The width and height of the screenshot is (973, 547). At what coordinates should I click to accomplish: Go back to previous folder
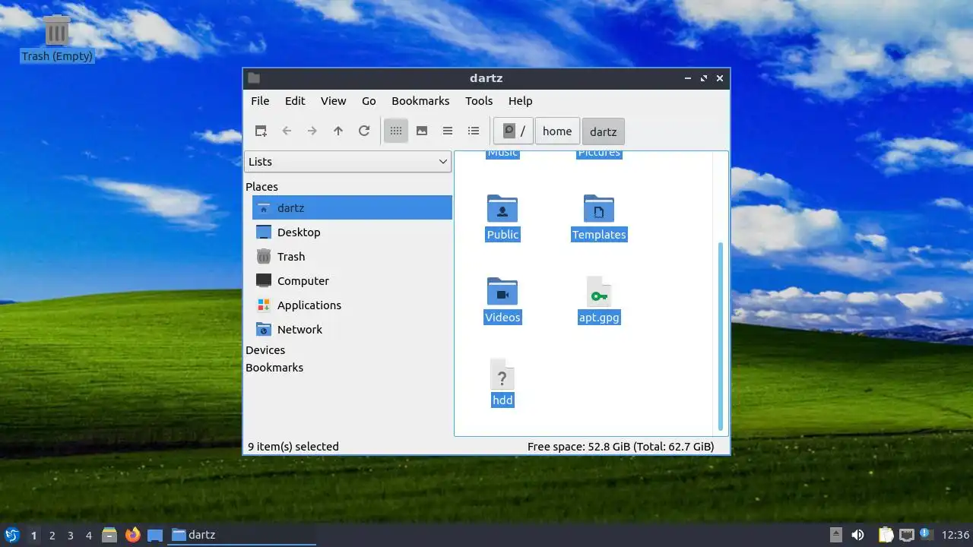click(287, 131)
